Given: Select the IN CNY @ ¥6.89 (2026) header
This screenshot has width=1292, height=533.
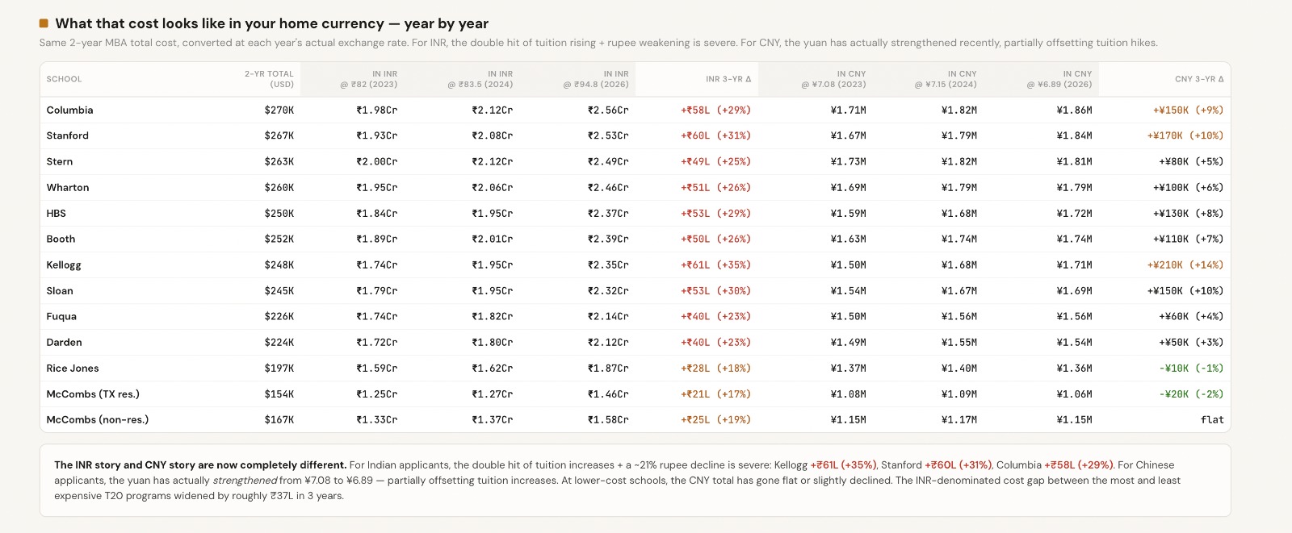Looking at the screenshot, I should (1059, 79).
